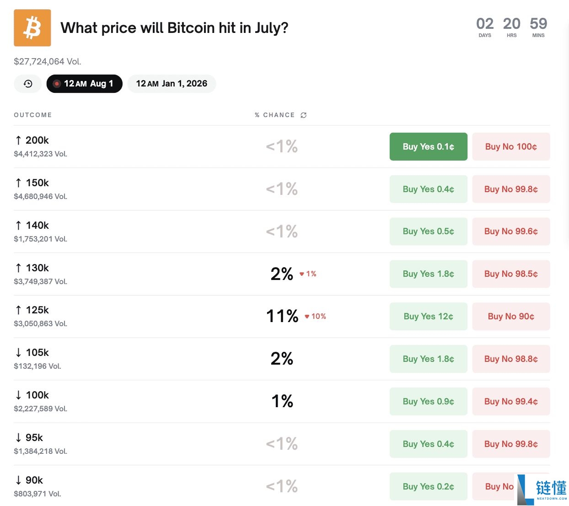Open the ↓ 100k outcome row
Screen dimensions: 569x506
(x=37, y=395)
